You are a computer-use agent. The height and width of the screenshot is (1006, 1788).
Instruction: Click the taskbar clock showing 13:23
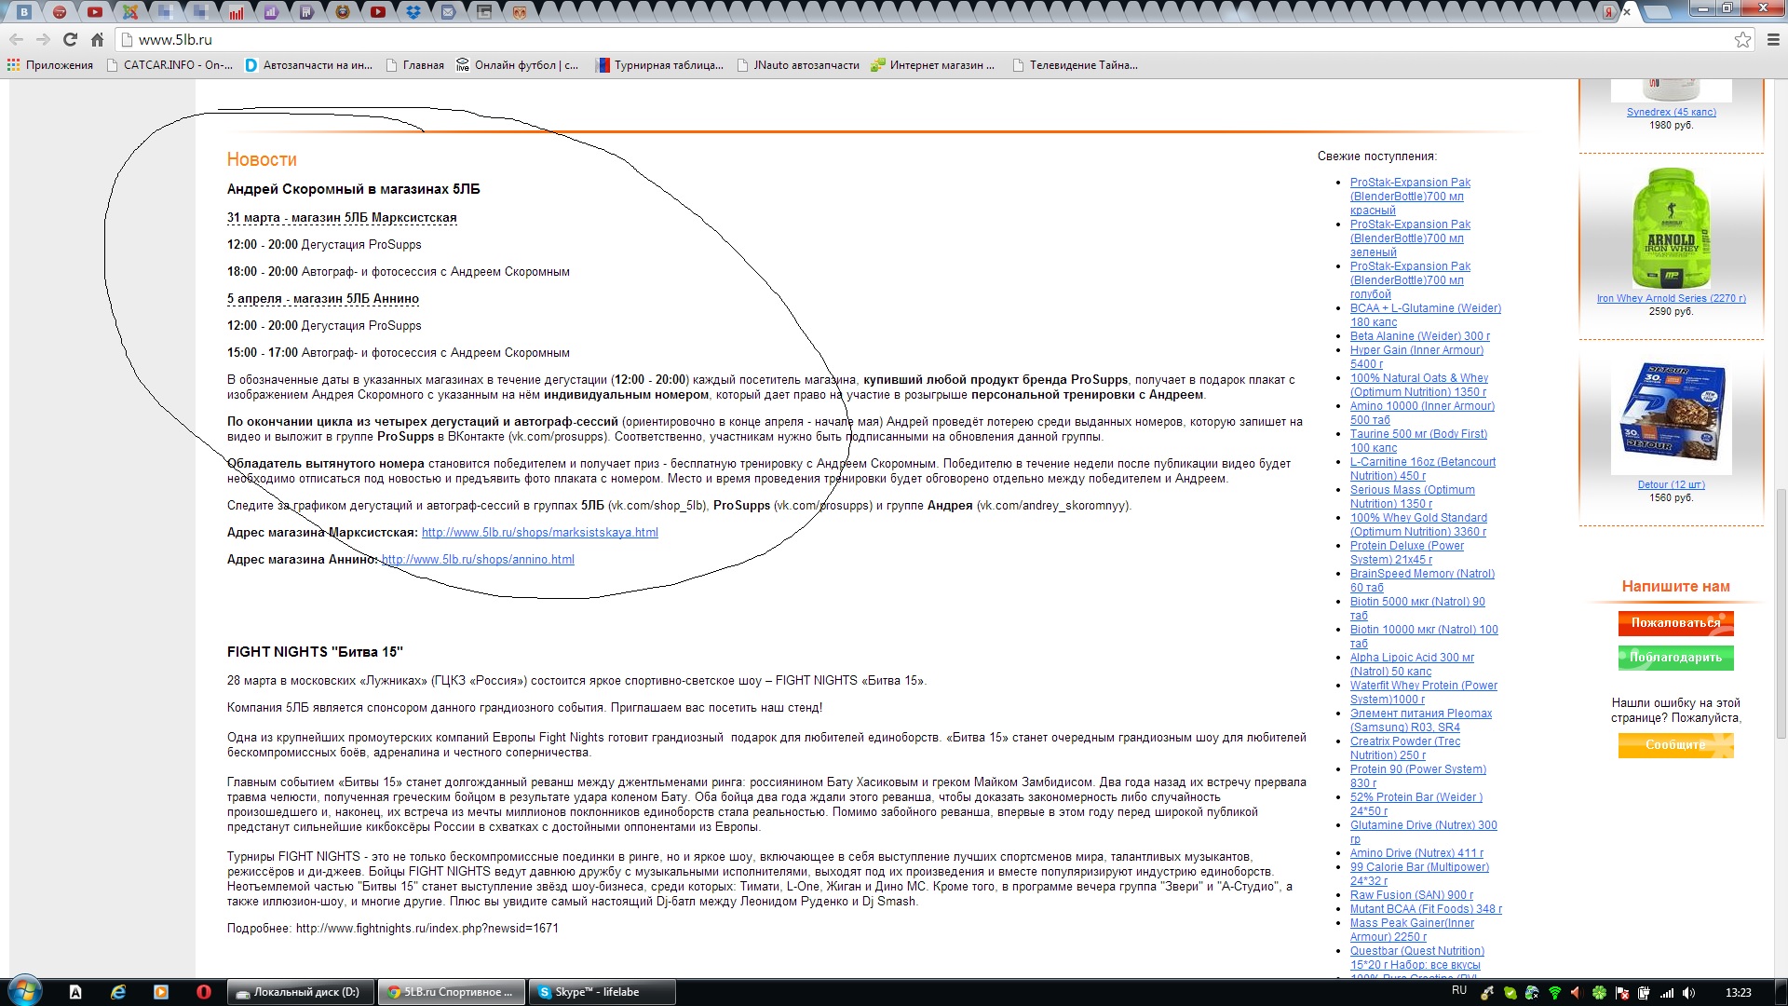tap(1738, 993)
